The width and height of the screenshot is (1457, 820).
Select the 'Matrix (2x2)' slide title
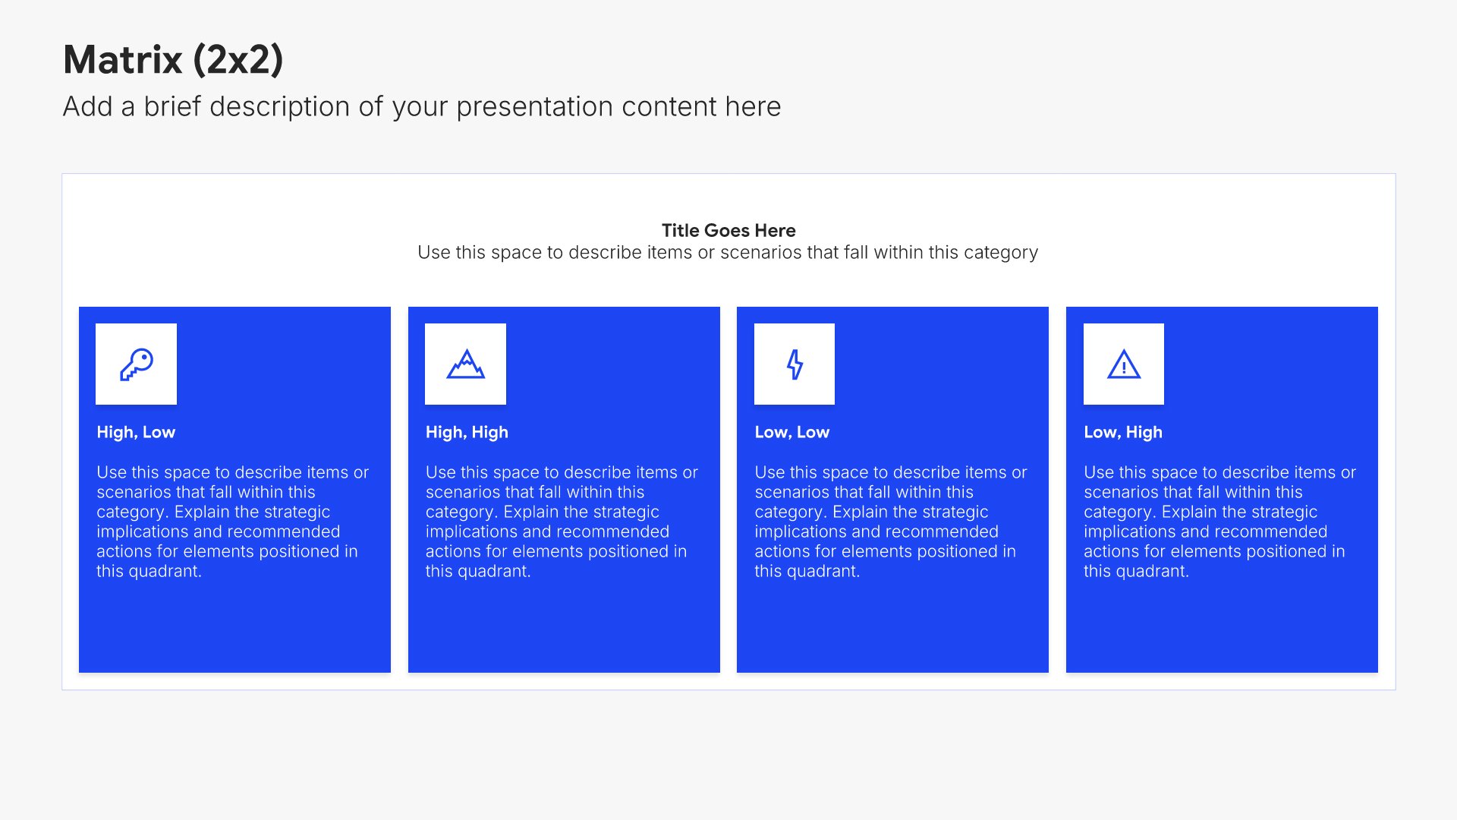173,59
